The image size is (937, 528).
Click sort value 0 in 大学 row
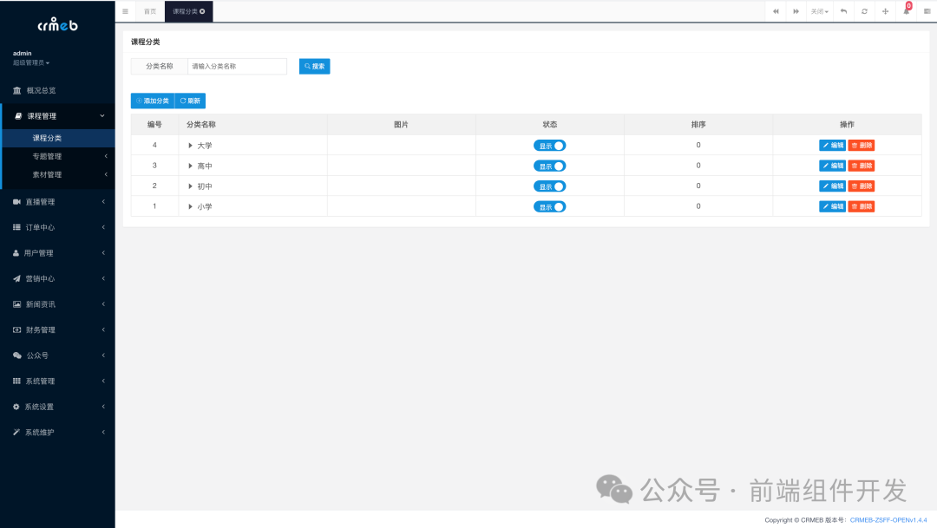698,145
